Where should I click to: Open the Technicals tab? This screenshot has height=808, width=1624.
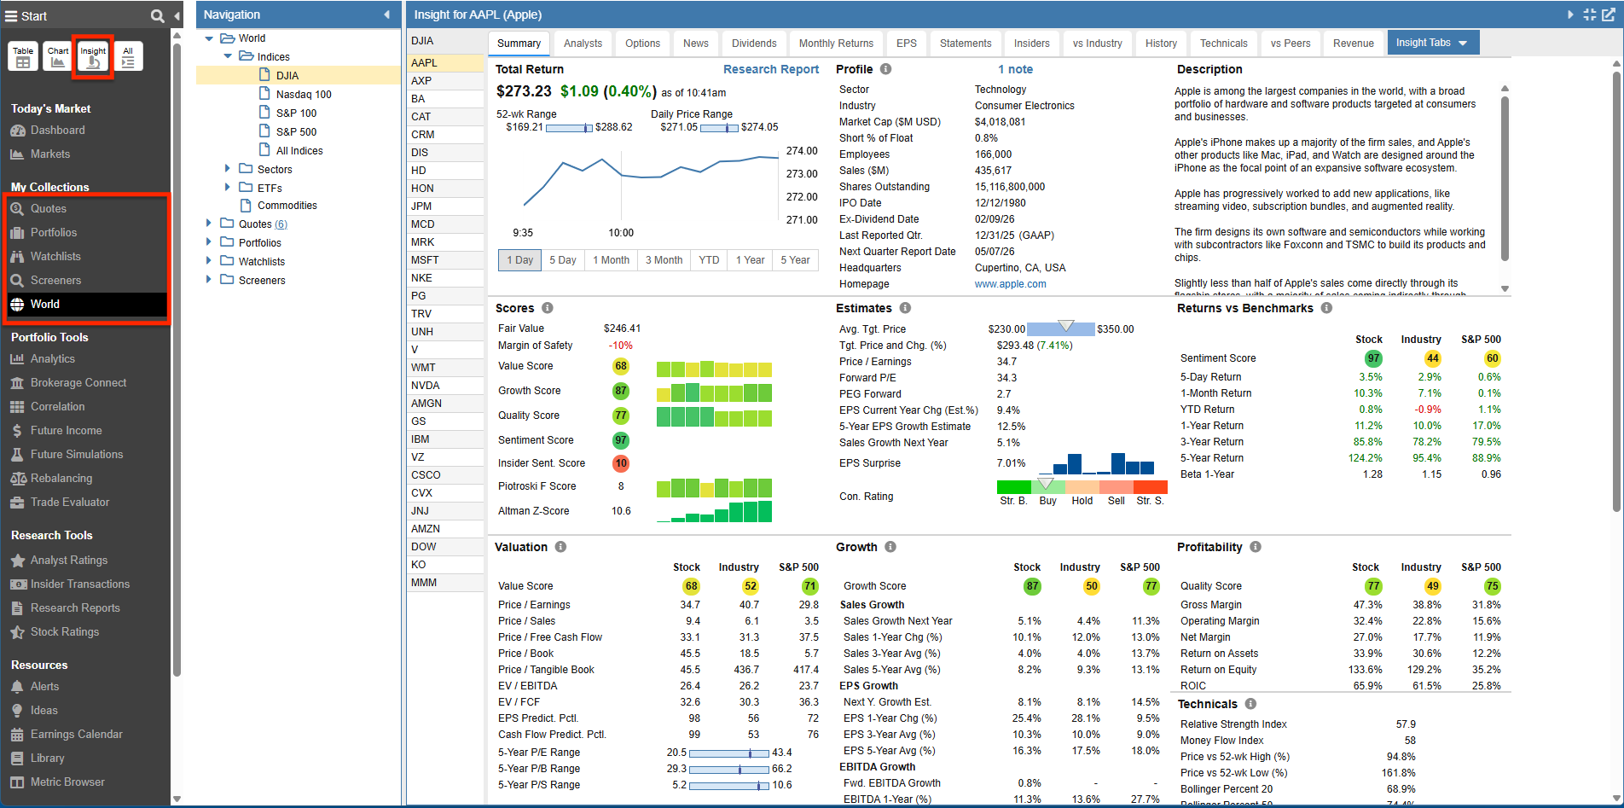[x=1223, y=44]
